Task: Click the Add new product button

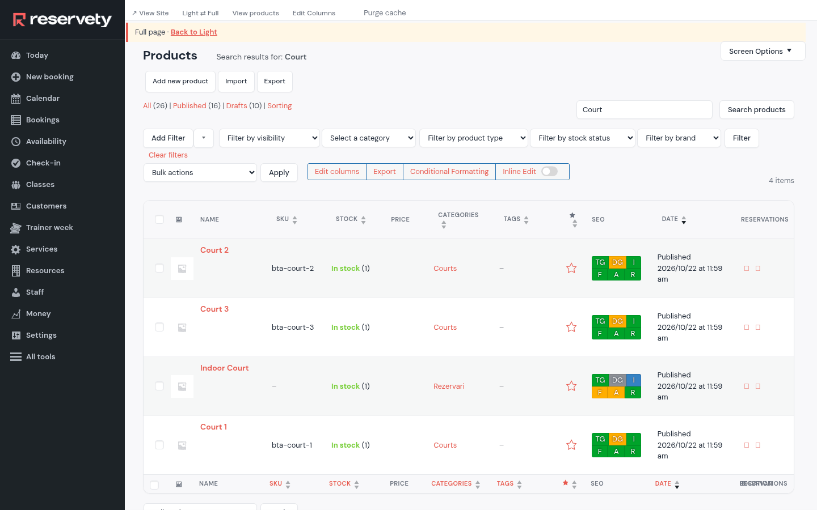Action: [x=180, y=82]
